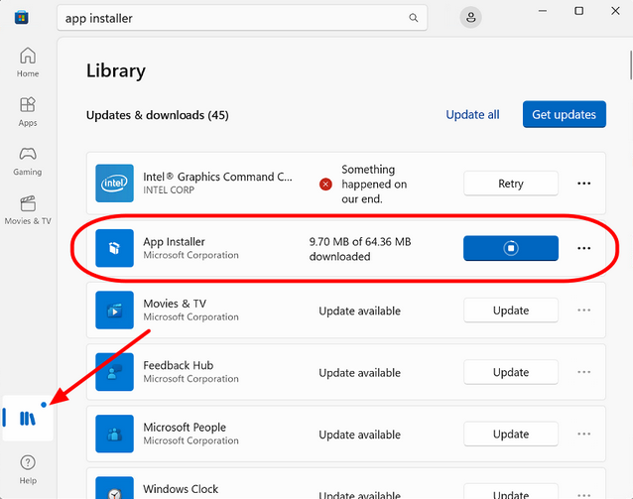The width and height of the screenshot is (633, 499).
Task: Click the vertical scrollbar thumb
Action: (x=630, y=65)
